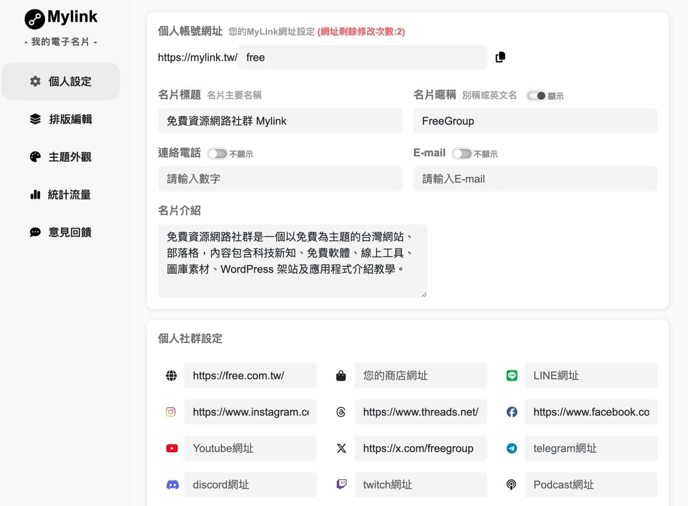Click the X (Twitter) icon

coord(341,448)
